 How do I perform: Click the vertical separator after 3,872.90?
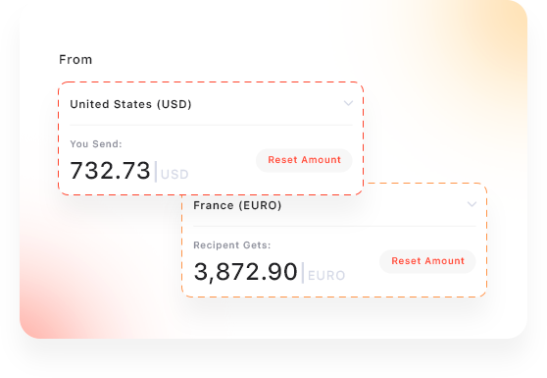pyautogui.click(x=303, y=273)
